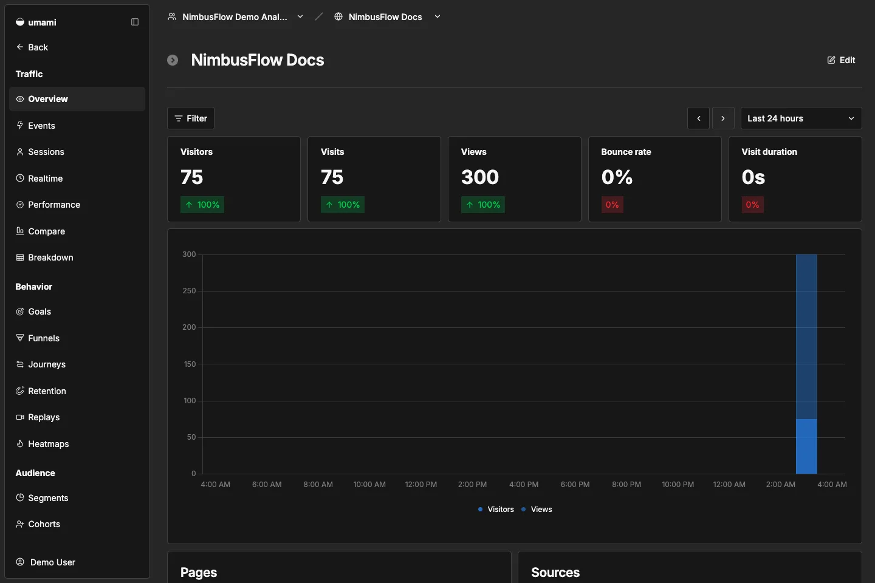Click the Realtime clock icon
The image size is (875, 583).
(x=20, y=178)
